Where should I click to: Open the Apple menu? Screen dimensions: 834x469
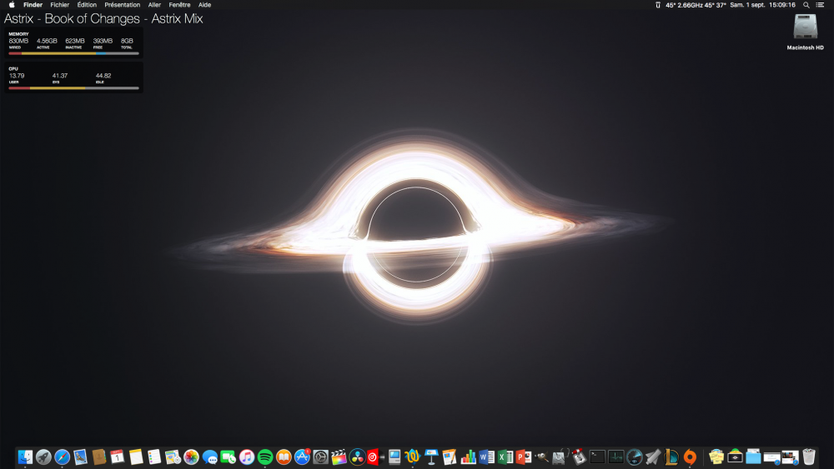(x=12, y=5)
